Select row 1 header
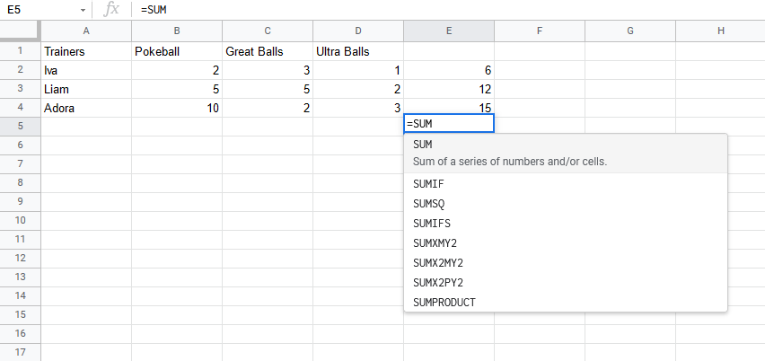 click(20, 51)
